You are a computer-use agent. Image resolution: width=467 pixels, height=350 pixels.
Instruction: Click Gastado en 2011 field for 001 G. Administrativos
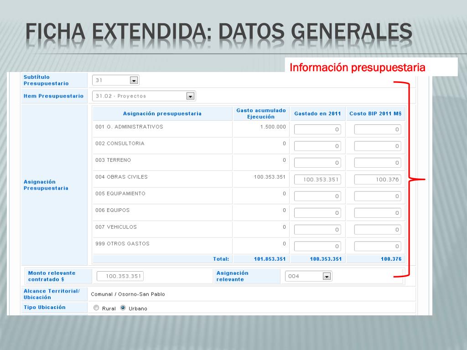pos(317,129)
